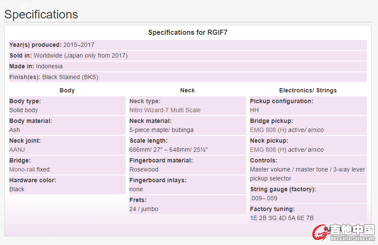Click the Specifications page heading

(41, 14)
